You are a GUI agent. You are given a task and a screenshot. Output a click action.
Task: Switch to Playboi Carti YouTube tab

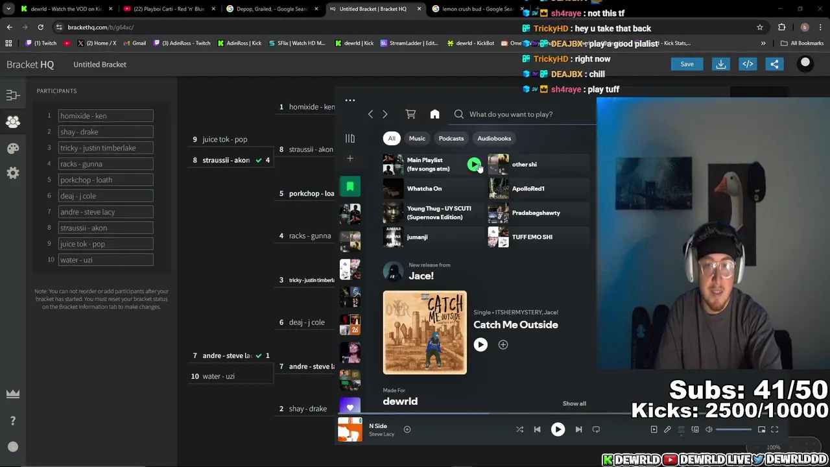[169, 9]
